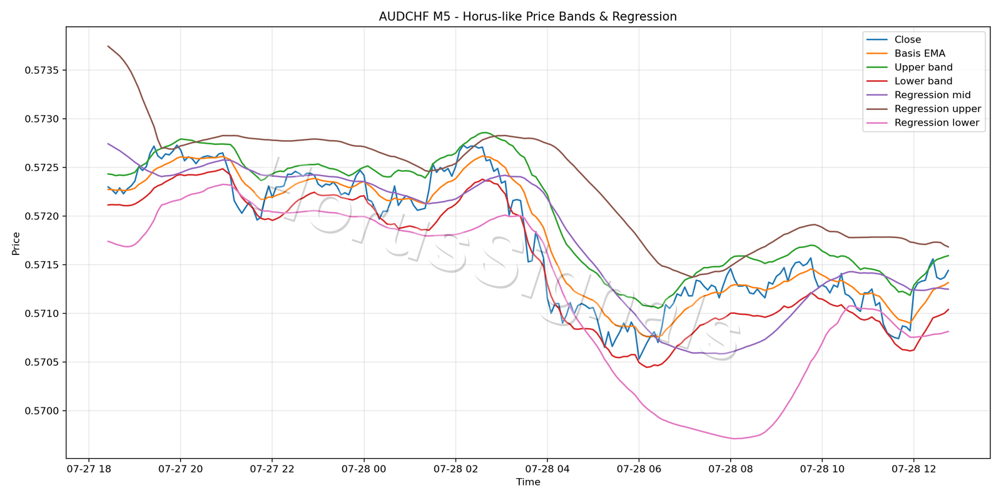This screenshot has height=500, width=1001.
Task: Select the 'Close' legend entry
Action: 908,40
